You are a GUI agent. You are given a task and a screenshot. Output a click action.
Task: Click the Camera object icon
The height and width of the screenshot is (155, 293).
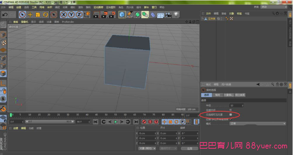[168, 15]
